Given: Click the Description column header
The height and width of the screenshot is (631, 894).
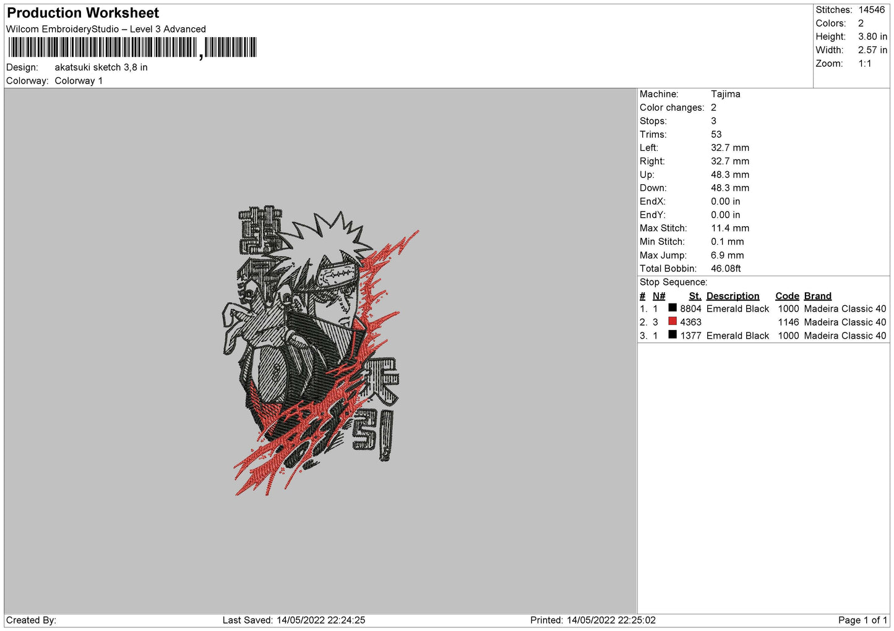Looking at the screenshot, I should pyautogui.click(x=733, y=296).
